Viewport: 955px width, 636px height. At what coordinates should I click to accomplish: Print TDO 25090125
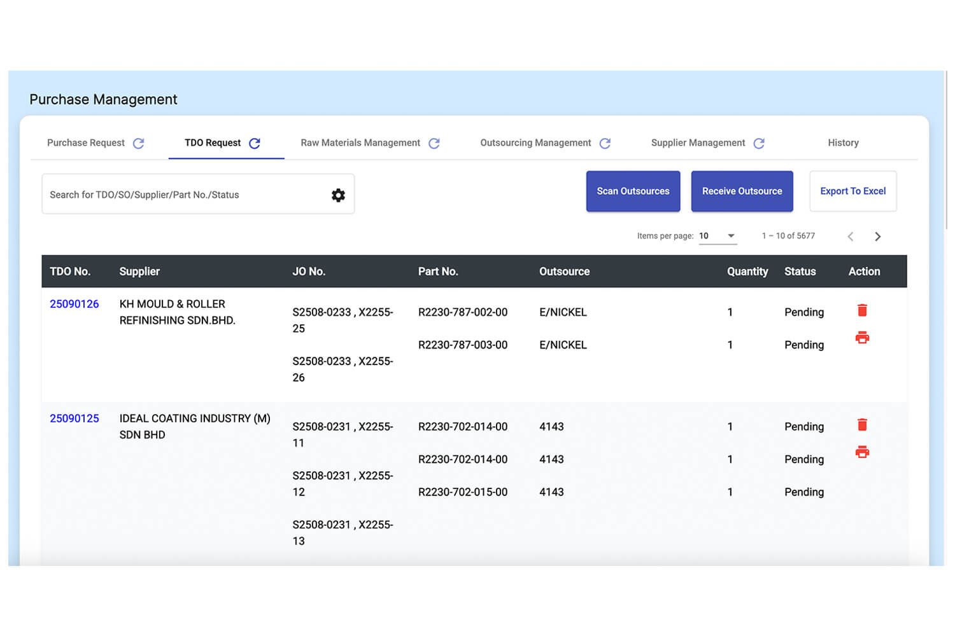tap(862, 452)
